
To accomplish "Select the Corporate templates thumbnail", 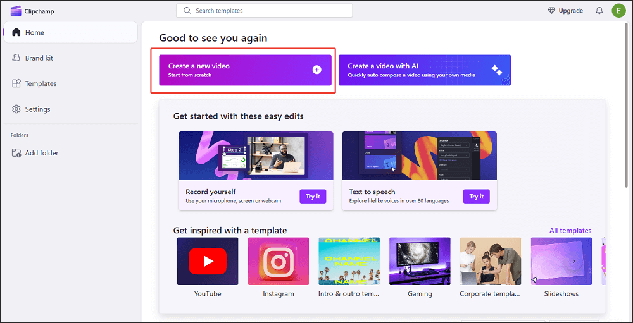I will [491, 261].
